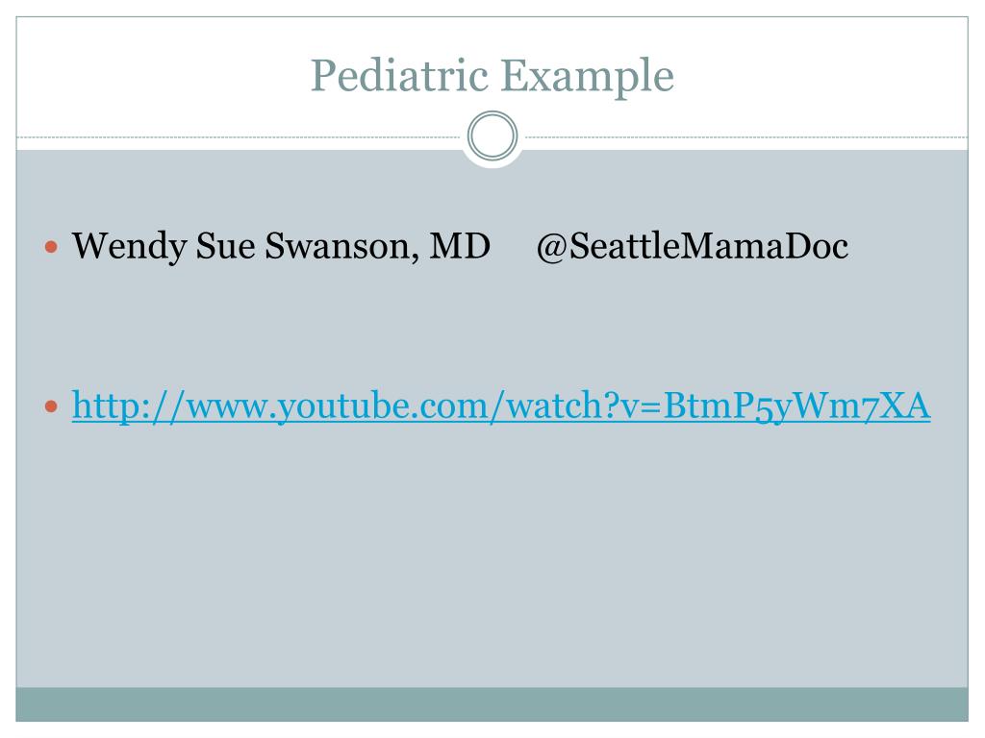Click the dashed divider right of the circle
The height and width of the screenshot is (738, 985).
(741, 137)
